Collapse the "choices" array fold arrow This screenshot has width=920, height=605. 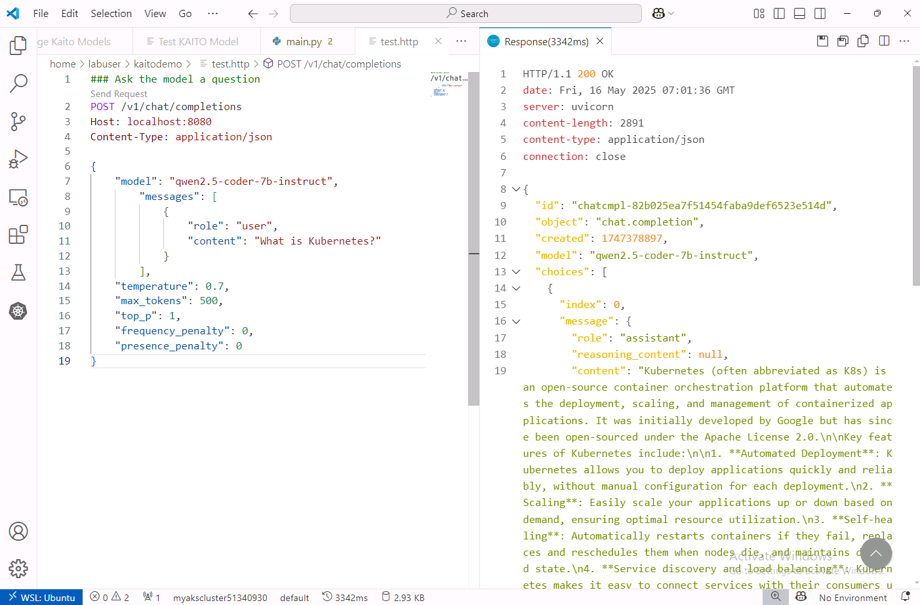tap(516, 272)
